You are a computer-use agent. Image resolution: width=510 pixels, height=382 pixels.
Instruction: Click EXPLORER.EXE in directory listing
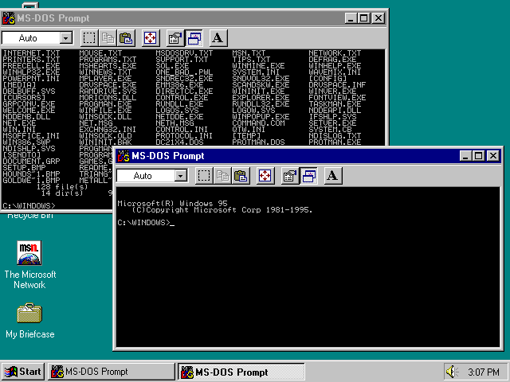[261, 97]
